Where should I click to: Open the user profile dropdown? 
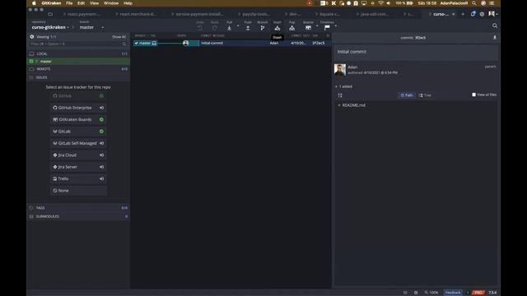point(493,14)
